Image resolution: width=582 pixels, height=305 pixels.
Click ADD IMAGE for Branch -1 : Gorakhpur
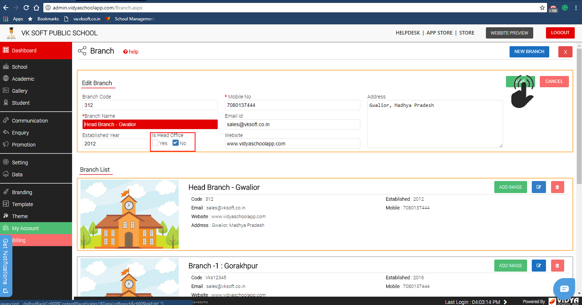tap(510, 266)
